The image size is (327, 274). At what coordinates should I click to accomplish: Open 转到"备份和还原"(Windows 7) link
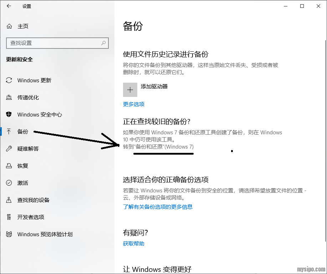tap(158, 147)
